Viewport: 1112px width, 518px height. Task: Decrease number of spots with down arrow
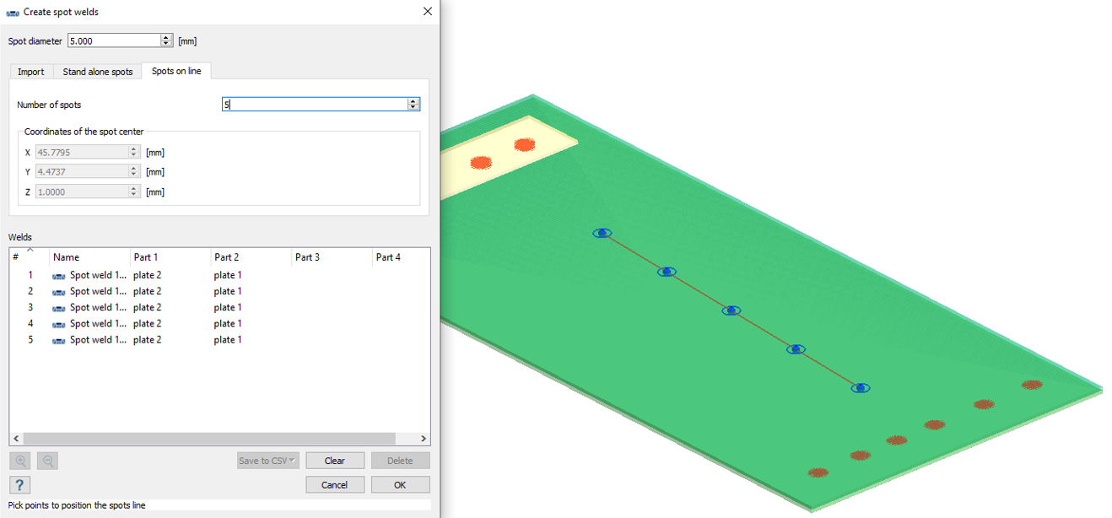coord(413,107)
